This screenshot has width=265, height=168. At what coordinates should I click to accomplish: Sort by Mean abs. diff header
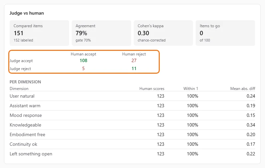click(x=243, y=89)
